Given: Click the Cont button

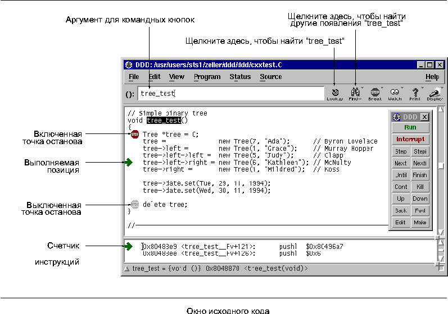Looking at the screenshot, I should 401,187.
